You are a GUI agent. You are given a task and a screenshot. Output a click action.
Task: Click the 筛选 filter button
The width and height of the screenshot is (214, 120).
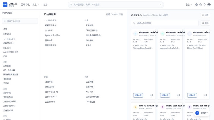(205, 23)
